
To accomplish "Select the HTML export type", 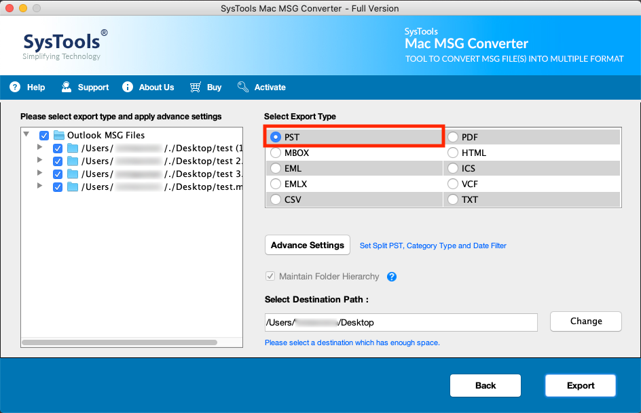I will click(453, 153).
